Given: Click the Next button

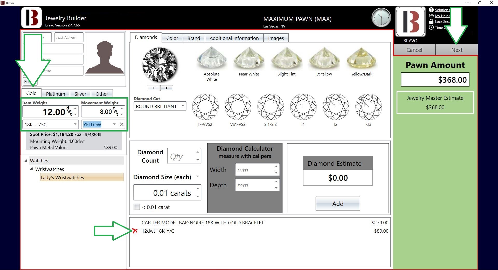Looking at the screenshot, I should click(x=457, y=50).
